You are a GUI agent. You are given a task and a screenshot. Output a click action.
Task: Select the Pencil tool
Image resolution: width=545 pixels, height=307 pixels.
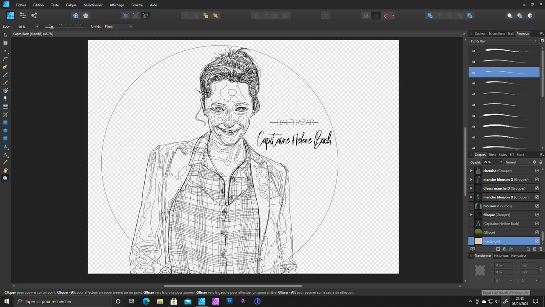click(x=6, y=75)
